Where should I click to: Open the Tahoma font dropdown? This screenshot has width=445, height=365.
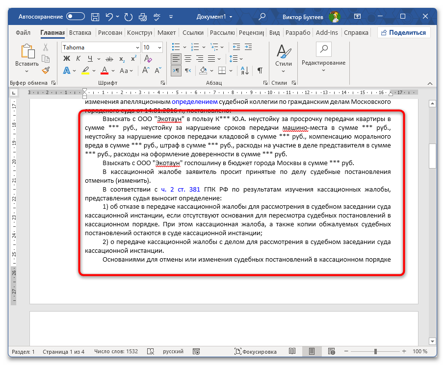[136, 47]
